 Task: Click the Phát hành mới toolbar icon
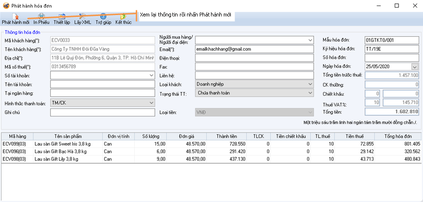[x=16, y=16]
